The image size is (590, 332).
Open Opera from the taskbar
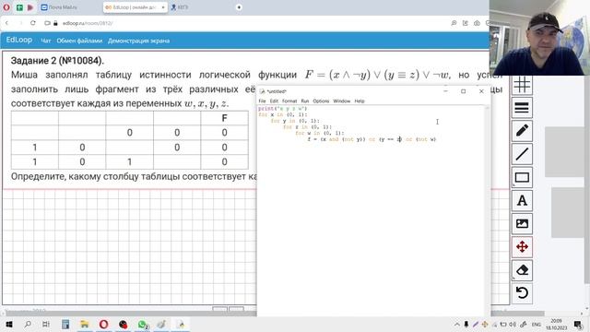pos(104,324)
